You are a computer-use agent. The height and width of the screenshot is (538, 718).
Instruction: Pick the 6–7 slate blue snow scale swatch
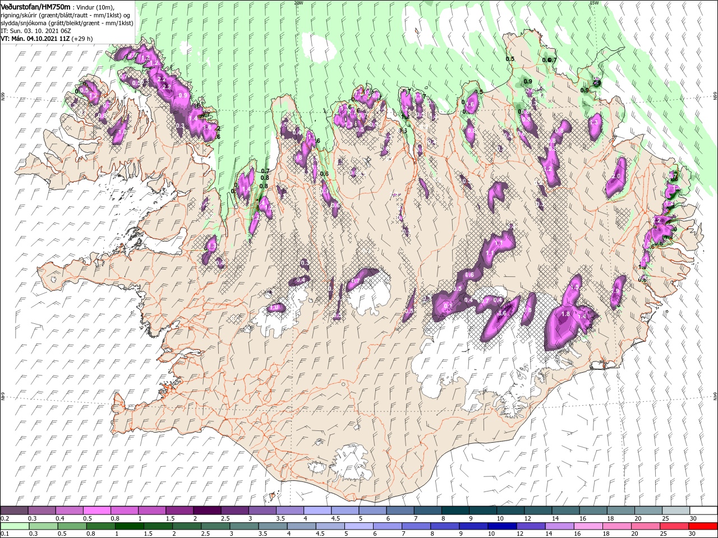[x=401, y=510]
